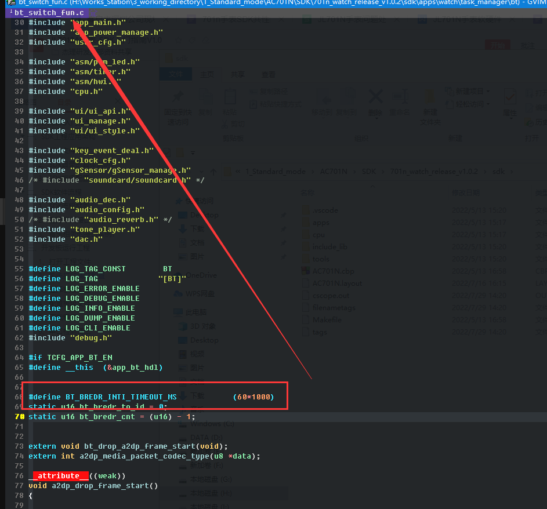The width and height of the screenshot is (547, 509).
Task: Click the 新建文件夹 (New Folder) icon
Action: 430,97
